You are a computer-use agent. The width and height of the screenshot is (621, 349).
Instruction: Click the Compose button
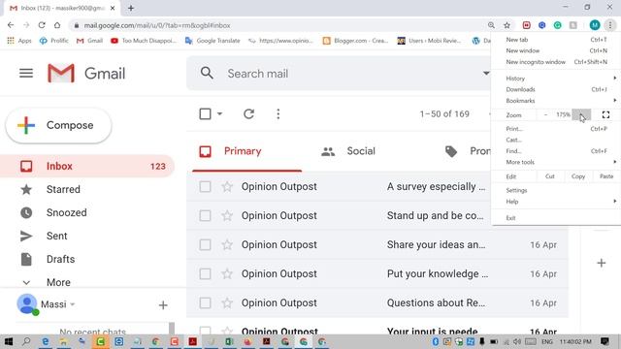pos(58,125)
